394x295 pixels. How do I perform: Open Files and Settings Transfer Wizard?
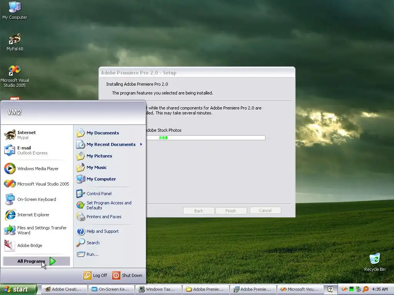pyautogui.click(x=37, y=230)
